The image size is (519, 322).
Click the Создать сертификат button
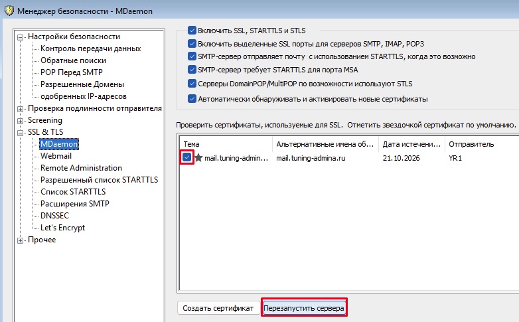218,308
